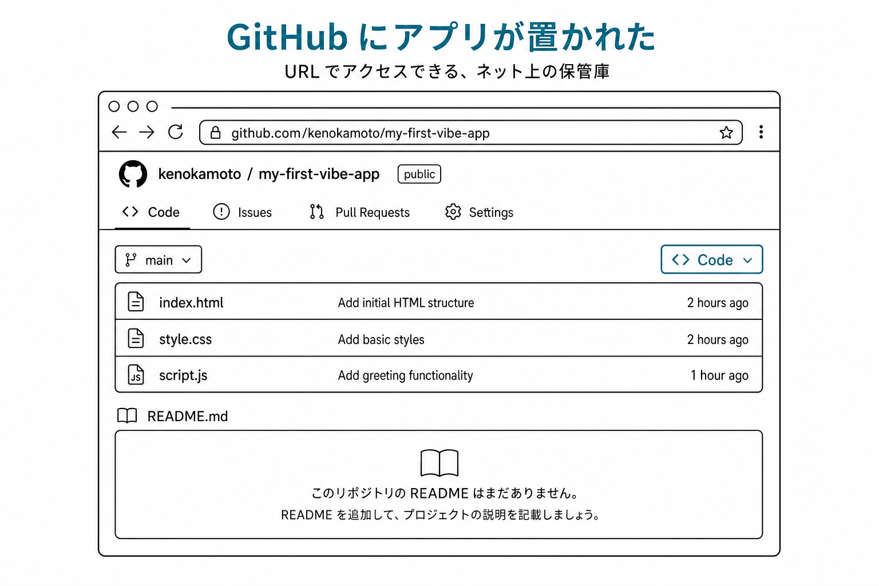Click the address bar URL field

[471, 132]
